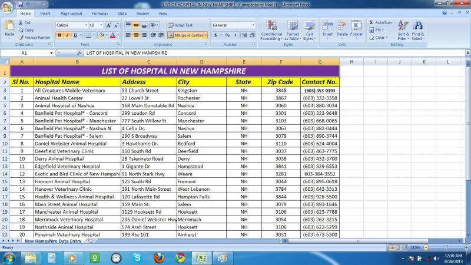Open Conditional Formatting in Styles group
Screen dimensions: 471x265
pyautogui.click(x=271, y=30)
